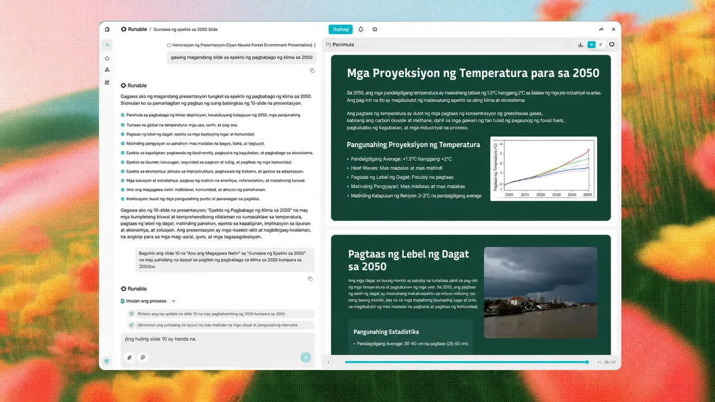Copy the first user prompt message

pos(312,71)
